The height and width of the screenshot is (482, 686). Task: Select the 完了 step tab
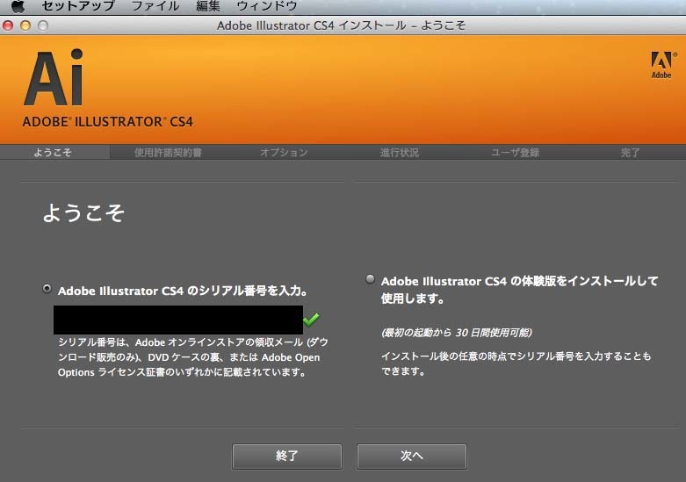[x=631, y=152]
